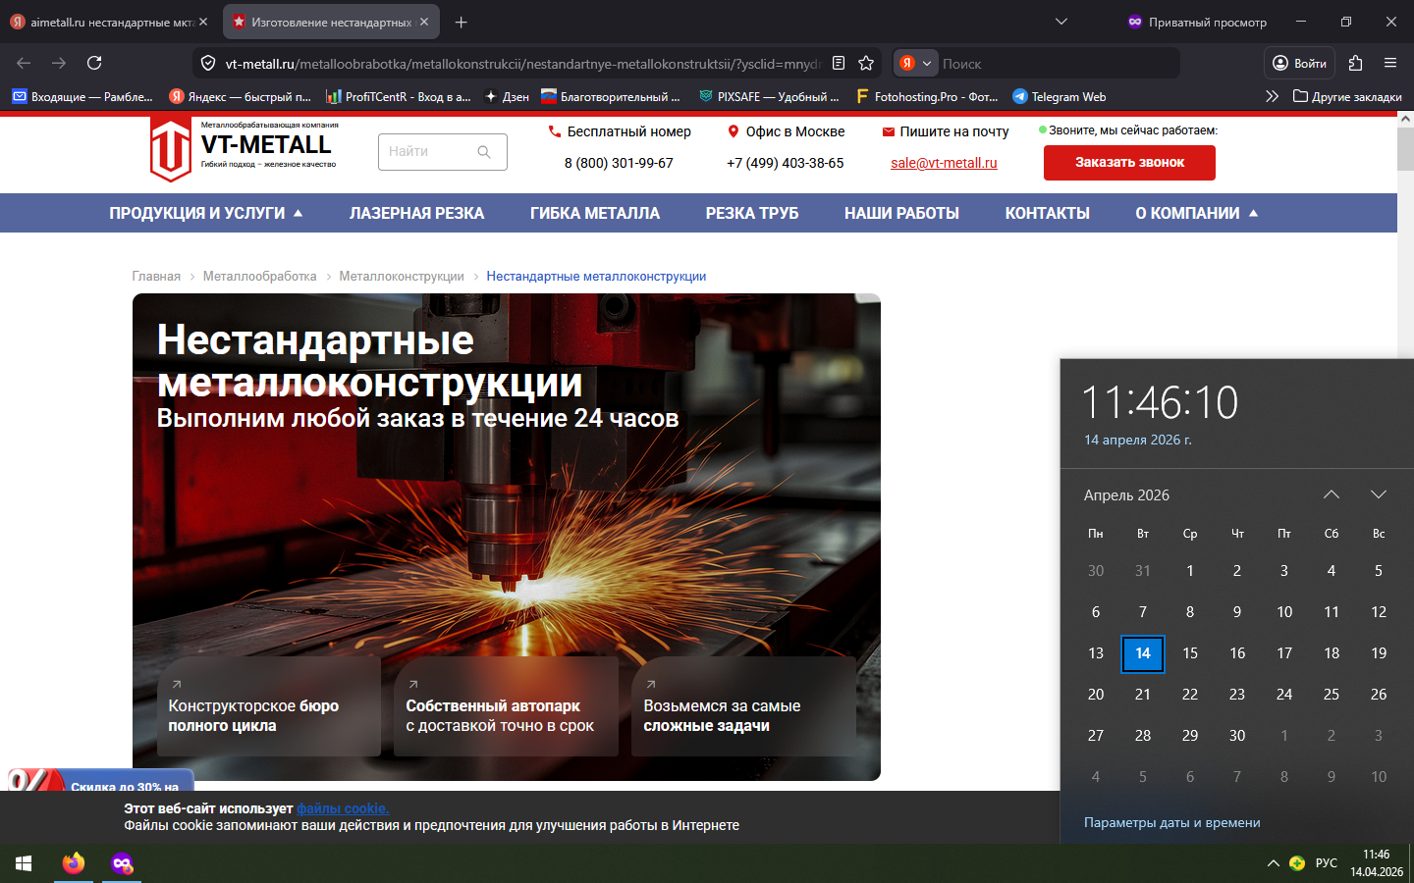This screenshot has width=1414, height=883.
Task: Open the browser application menu
Action: point(1390,63)
